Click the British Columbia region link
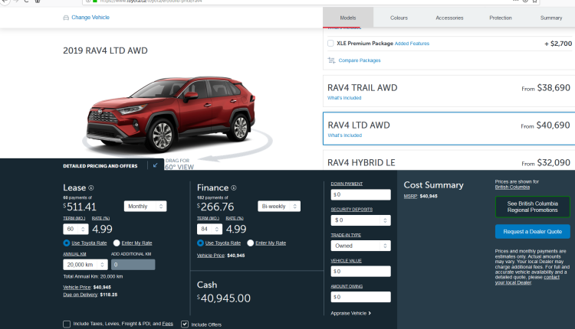The width and height of the screenshot is (575, 329). (512, 187)
